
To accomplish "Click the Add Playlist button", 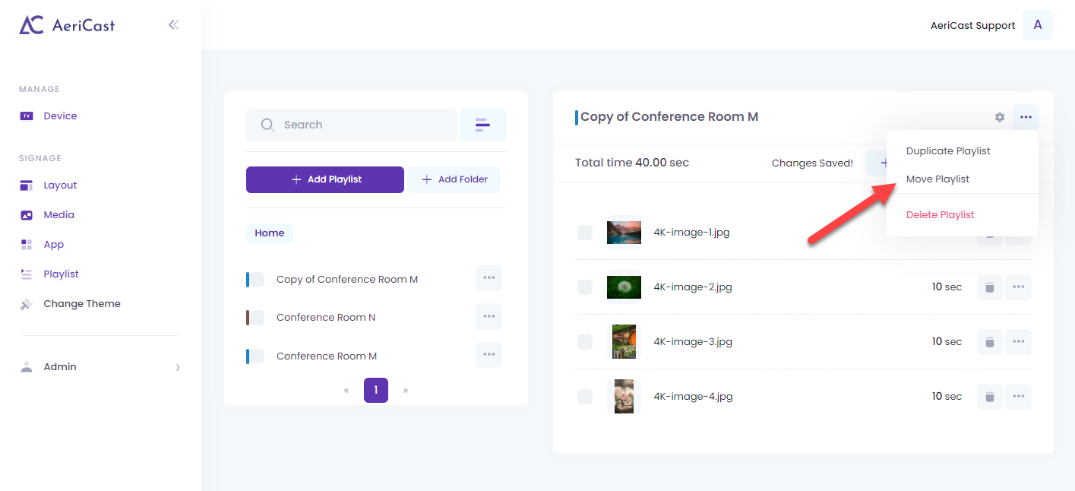I will click(325, 179).
